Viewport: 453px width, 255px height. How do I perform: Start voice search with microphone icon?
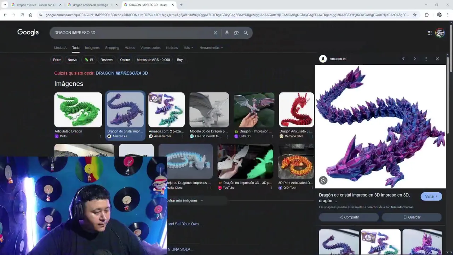[x=227, y=33]
